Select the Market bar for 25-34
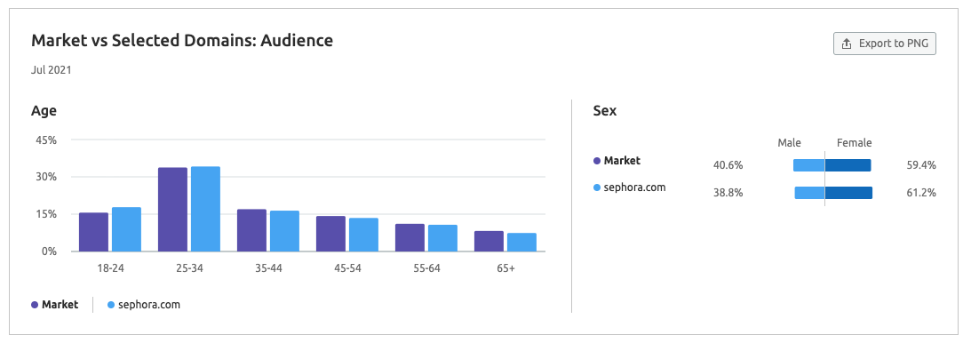The height and width of the screenshot is (343, 971). (172, 210)
